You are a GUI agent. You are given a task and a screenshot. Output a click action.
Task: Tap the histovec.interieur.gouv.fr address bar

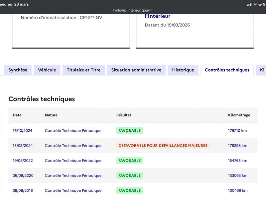pos(133,10)
